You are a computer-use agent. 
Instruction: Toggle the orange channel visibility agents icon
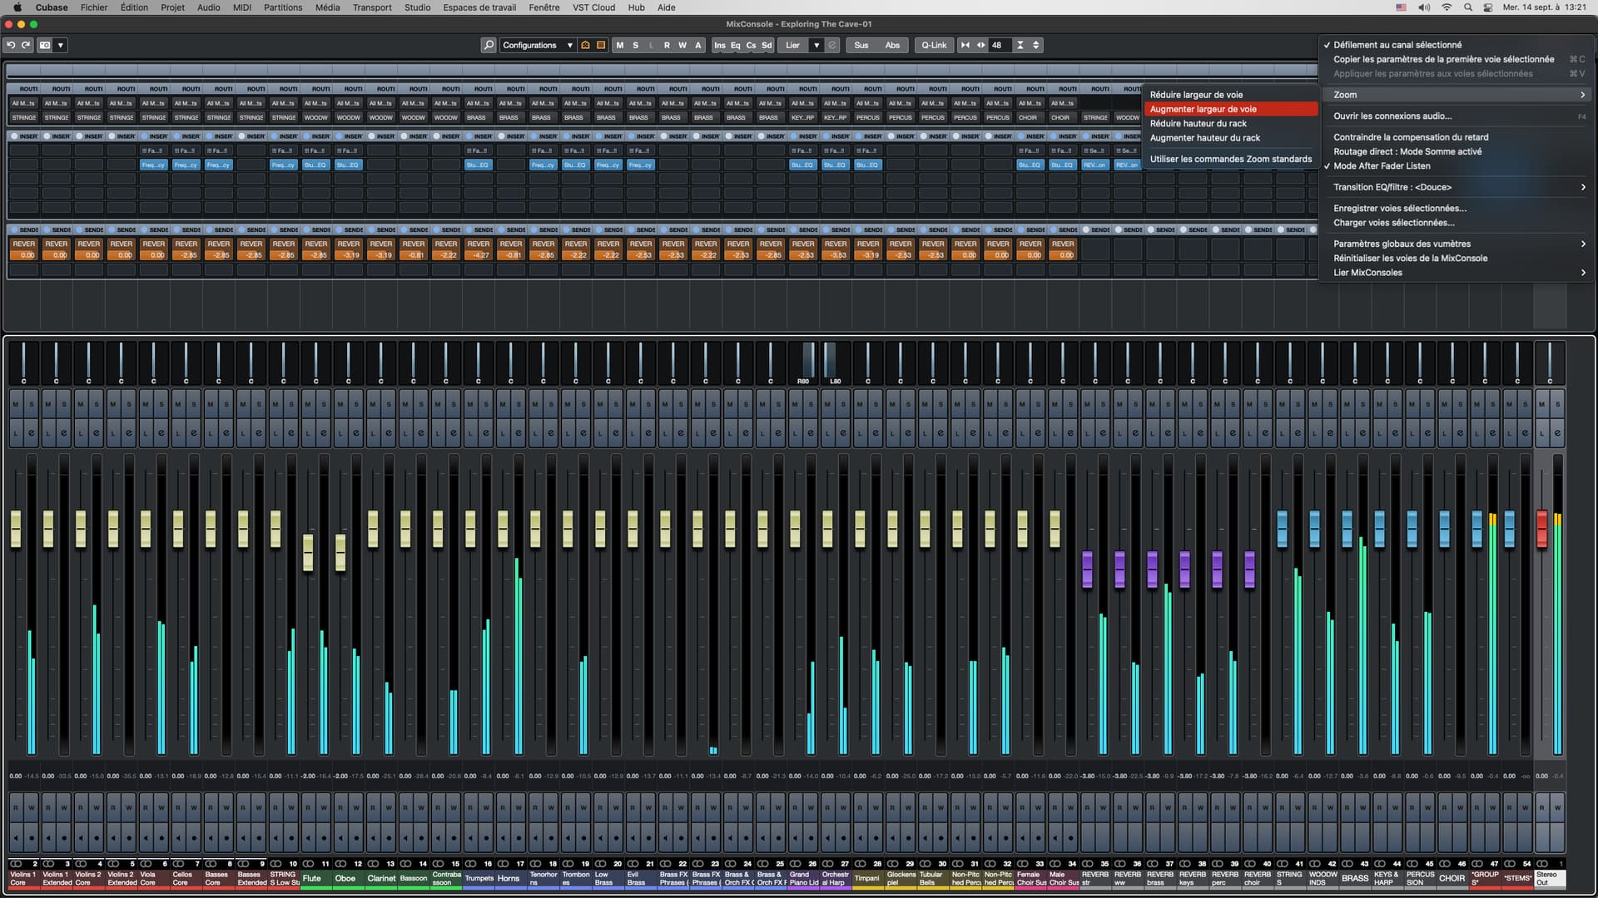pyautogui.click(x=585, y=45)
